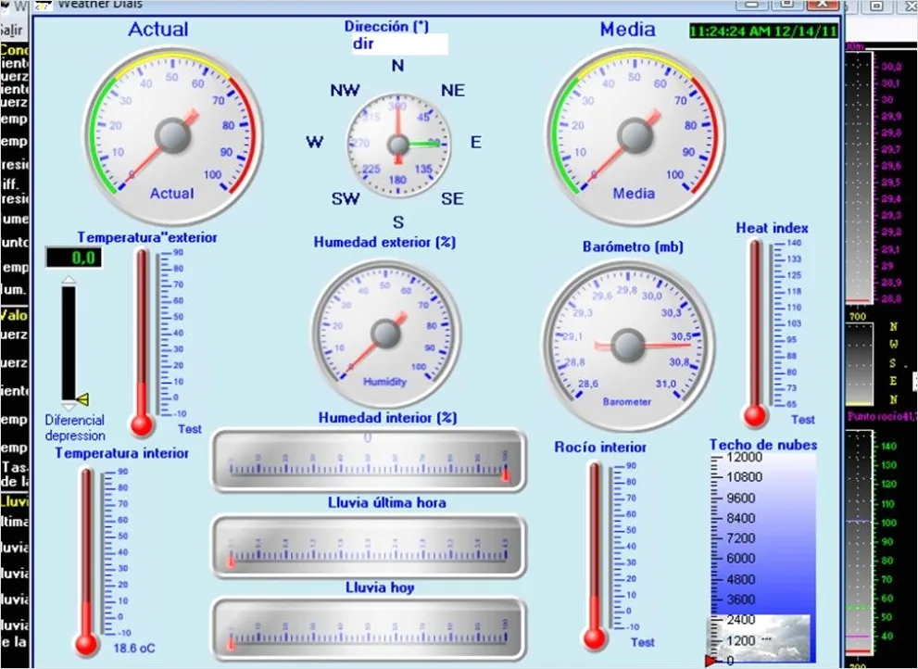This screenshot has width=918, height=669.
Task: Click the 'Humedad exterior (%)' label
Action: pos(384,242)
